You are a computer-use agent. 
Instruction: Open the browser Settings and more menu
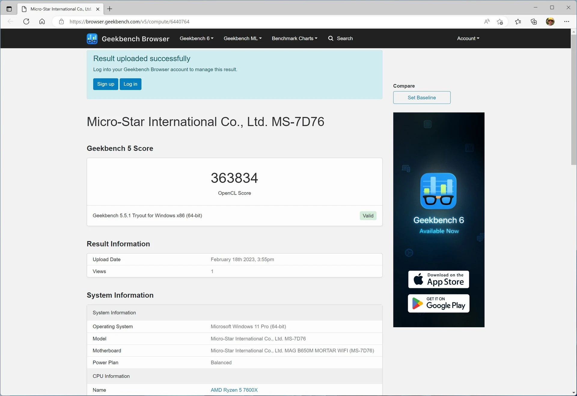click(566, 22)
